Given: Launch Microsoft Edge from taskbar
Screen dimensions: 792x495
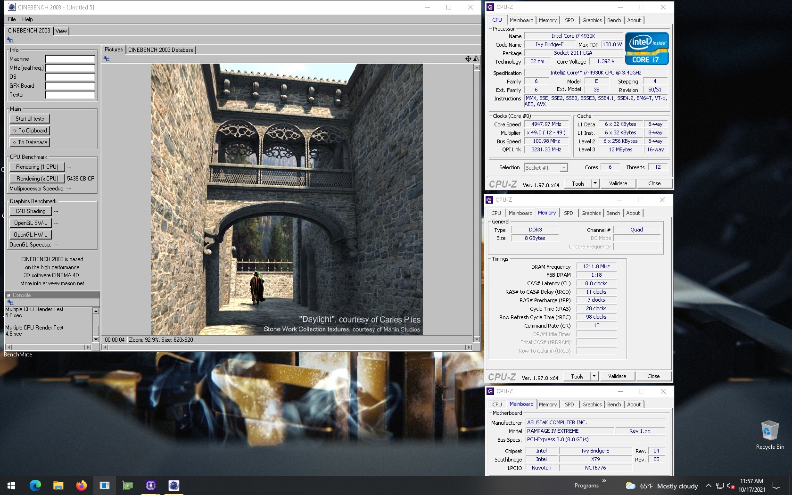Looking at the screenshot, I should coord(35,486).
